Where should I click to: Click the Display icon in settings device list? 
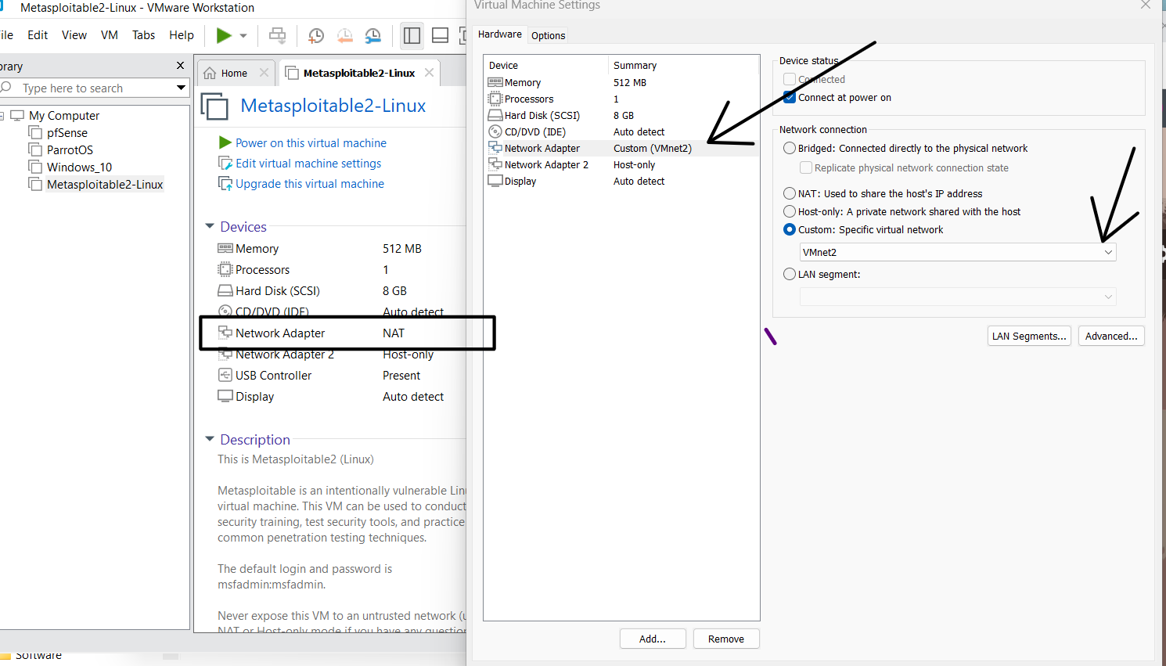[495, 181]
